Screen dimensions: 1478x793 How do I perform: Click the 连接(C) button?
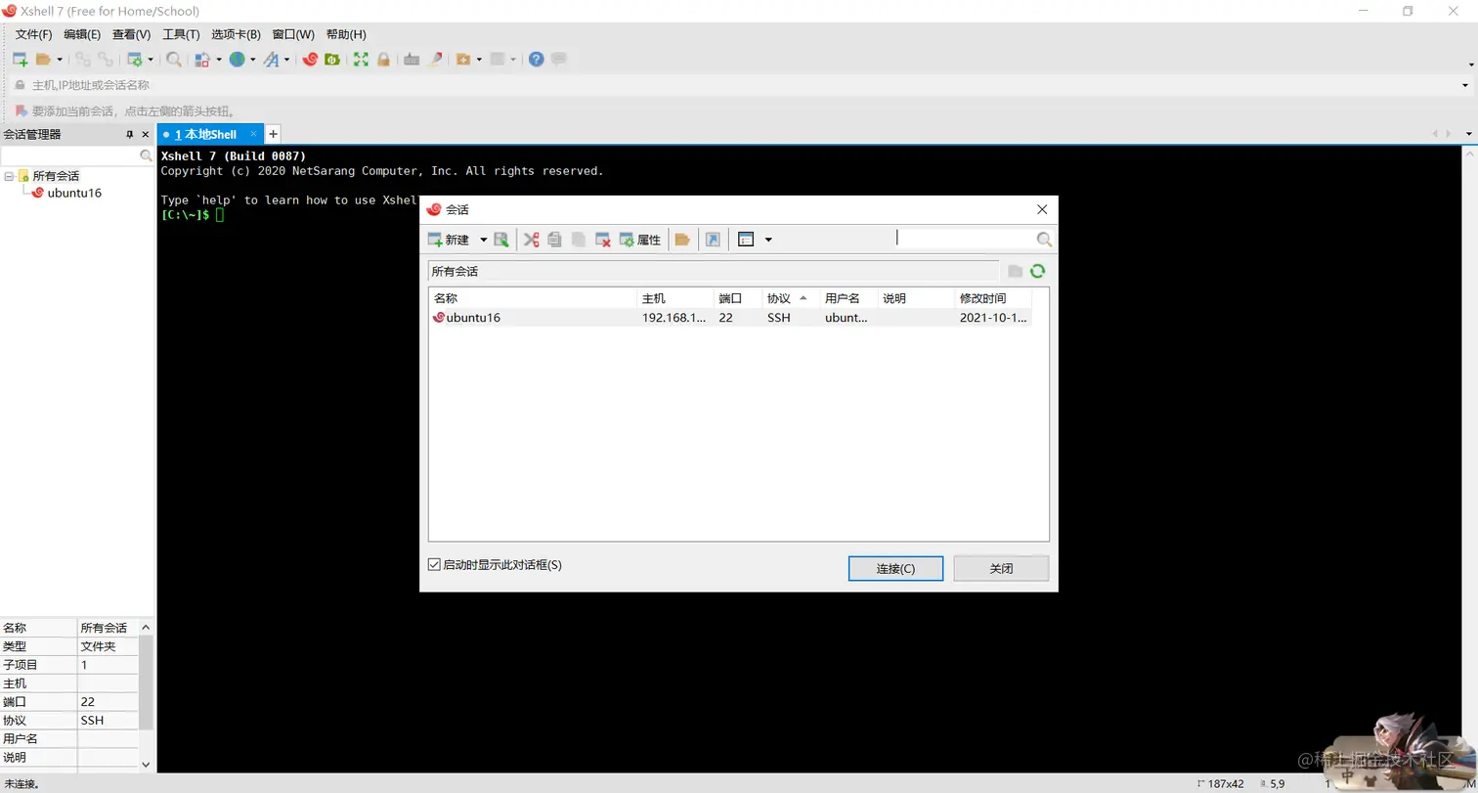pos(895,568)
